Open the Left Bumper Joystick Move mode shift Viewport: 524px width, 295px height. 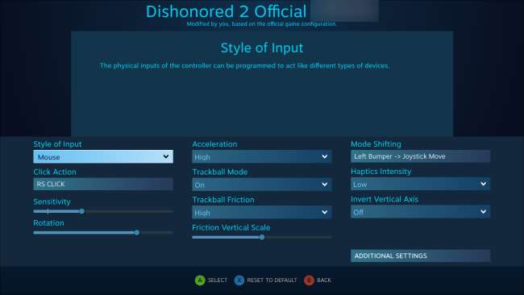coord(420,156)
